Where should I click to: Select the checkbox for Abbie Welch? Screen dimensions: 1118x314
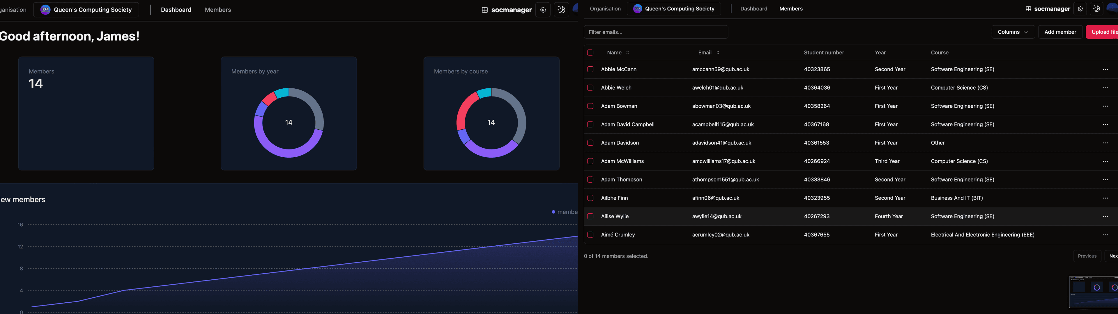pyautogui.click(x=591, y=88)
